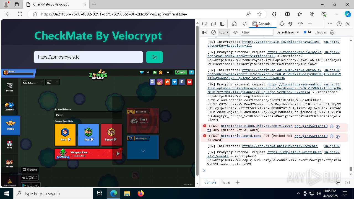Open File Explorer from the taskbar
The height and width of the screenshot is (199, 354).
coord(127,193)
